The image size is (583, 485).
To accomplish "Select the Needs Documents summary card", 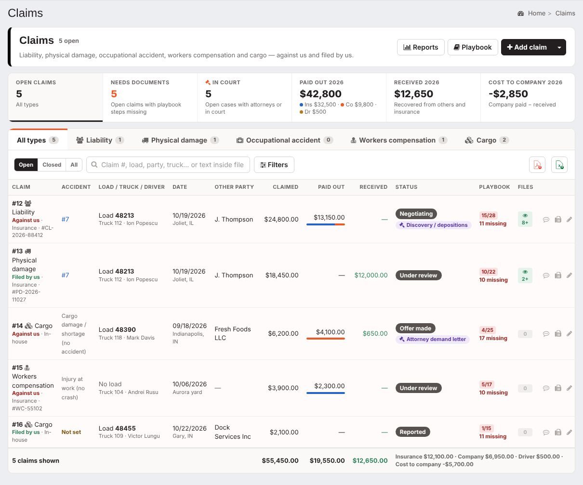I will point(150,97).
